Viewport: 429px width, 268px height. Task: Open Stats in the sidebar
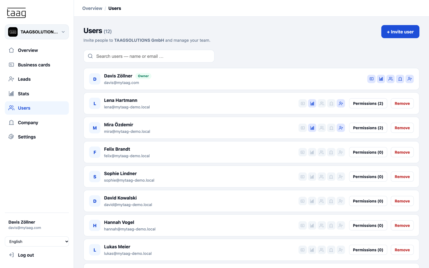point(37,94)
